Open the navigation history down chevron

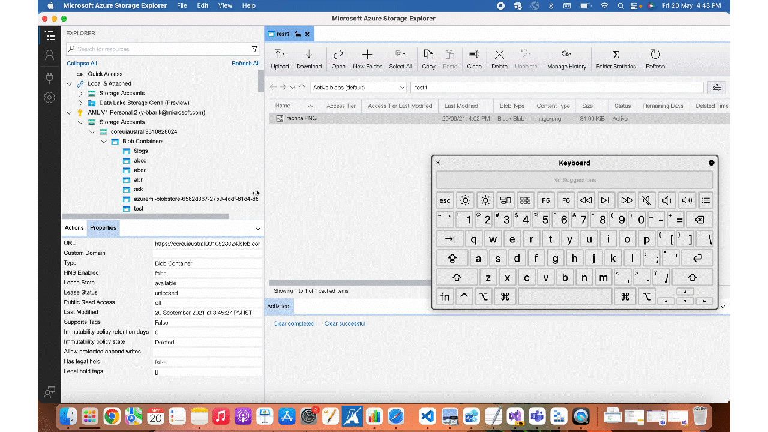(292, 88)
